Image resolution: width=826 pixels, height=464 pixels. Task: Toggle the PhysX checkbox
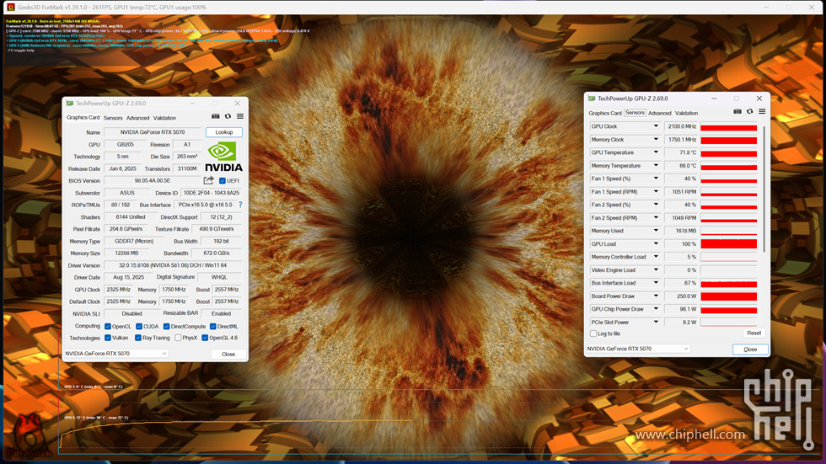[x=178, y=338]
